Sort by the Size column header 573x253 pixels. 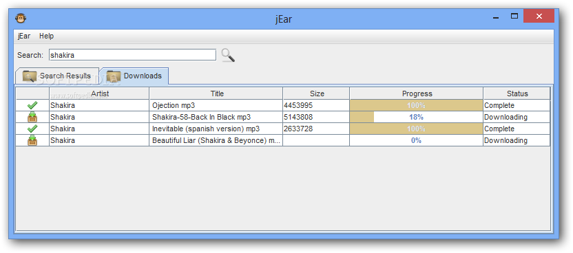point(317,93)
